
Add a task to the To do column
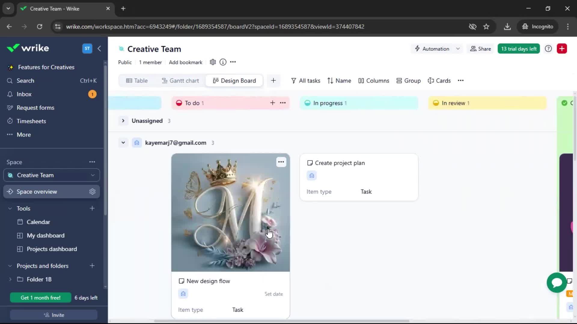(273, 103)
